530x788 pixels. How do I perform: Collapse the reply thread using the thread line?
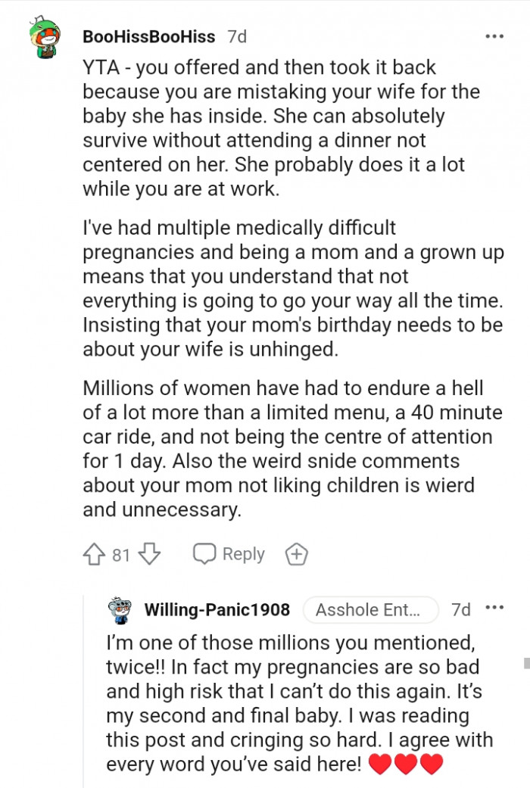point(85,681)
